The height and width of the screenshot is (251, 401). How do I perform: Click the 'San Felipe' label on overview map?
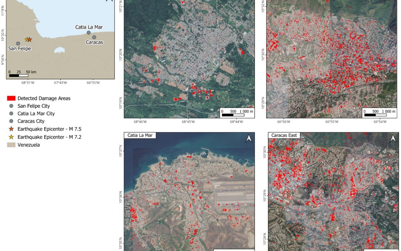(19, 48)
